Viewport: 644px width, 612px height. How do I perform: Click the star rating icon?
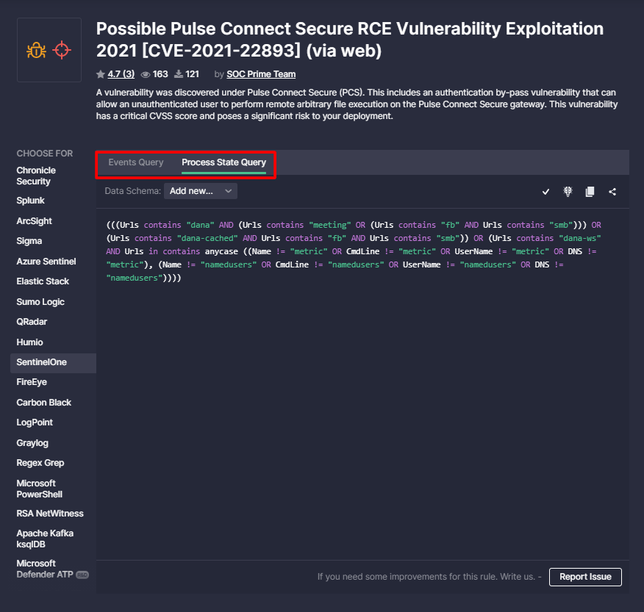click(101, 74)
